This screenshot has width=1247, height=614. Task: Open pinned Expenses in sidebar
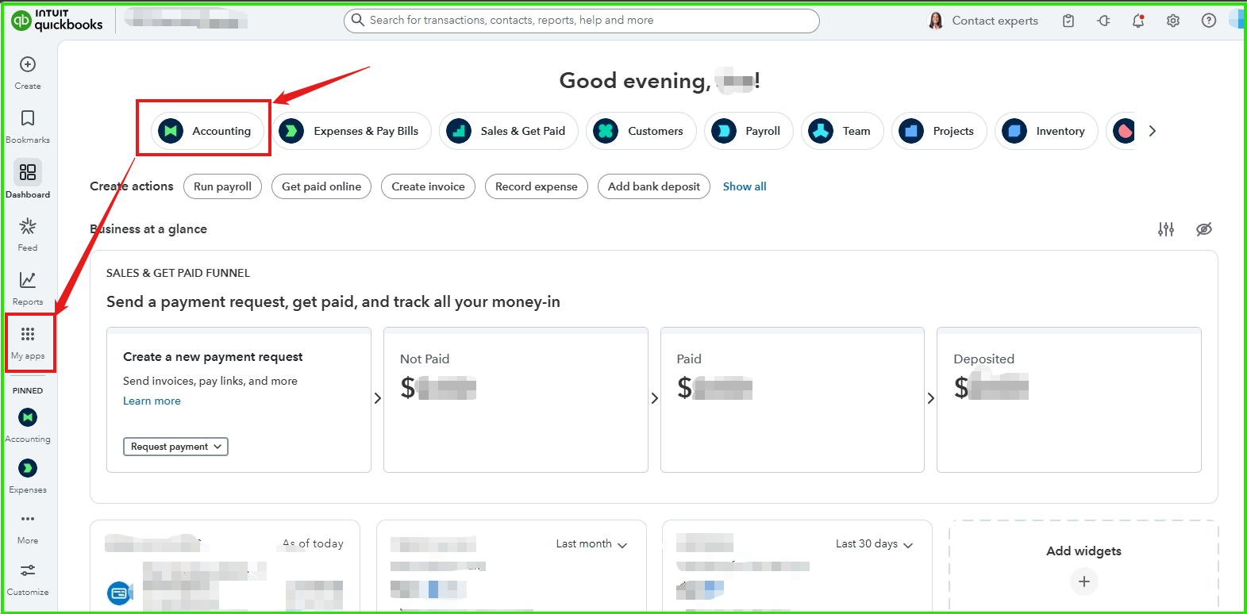pyautogui.click(x=28, y=477)
